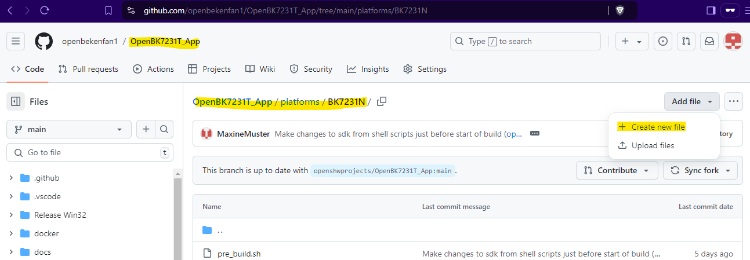This screenshot has height=260, width=750.
Task: Expand the docker folder in tree
Action: click(x=11, y=233)
